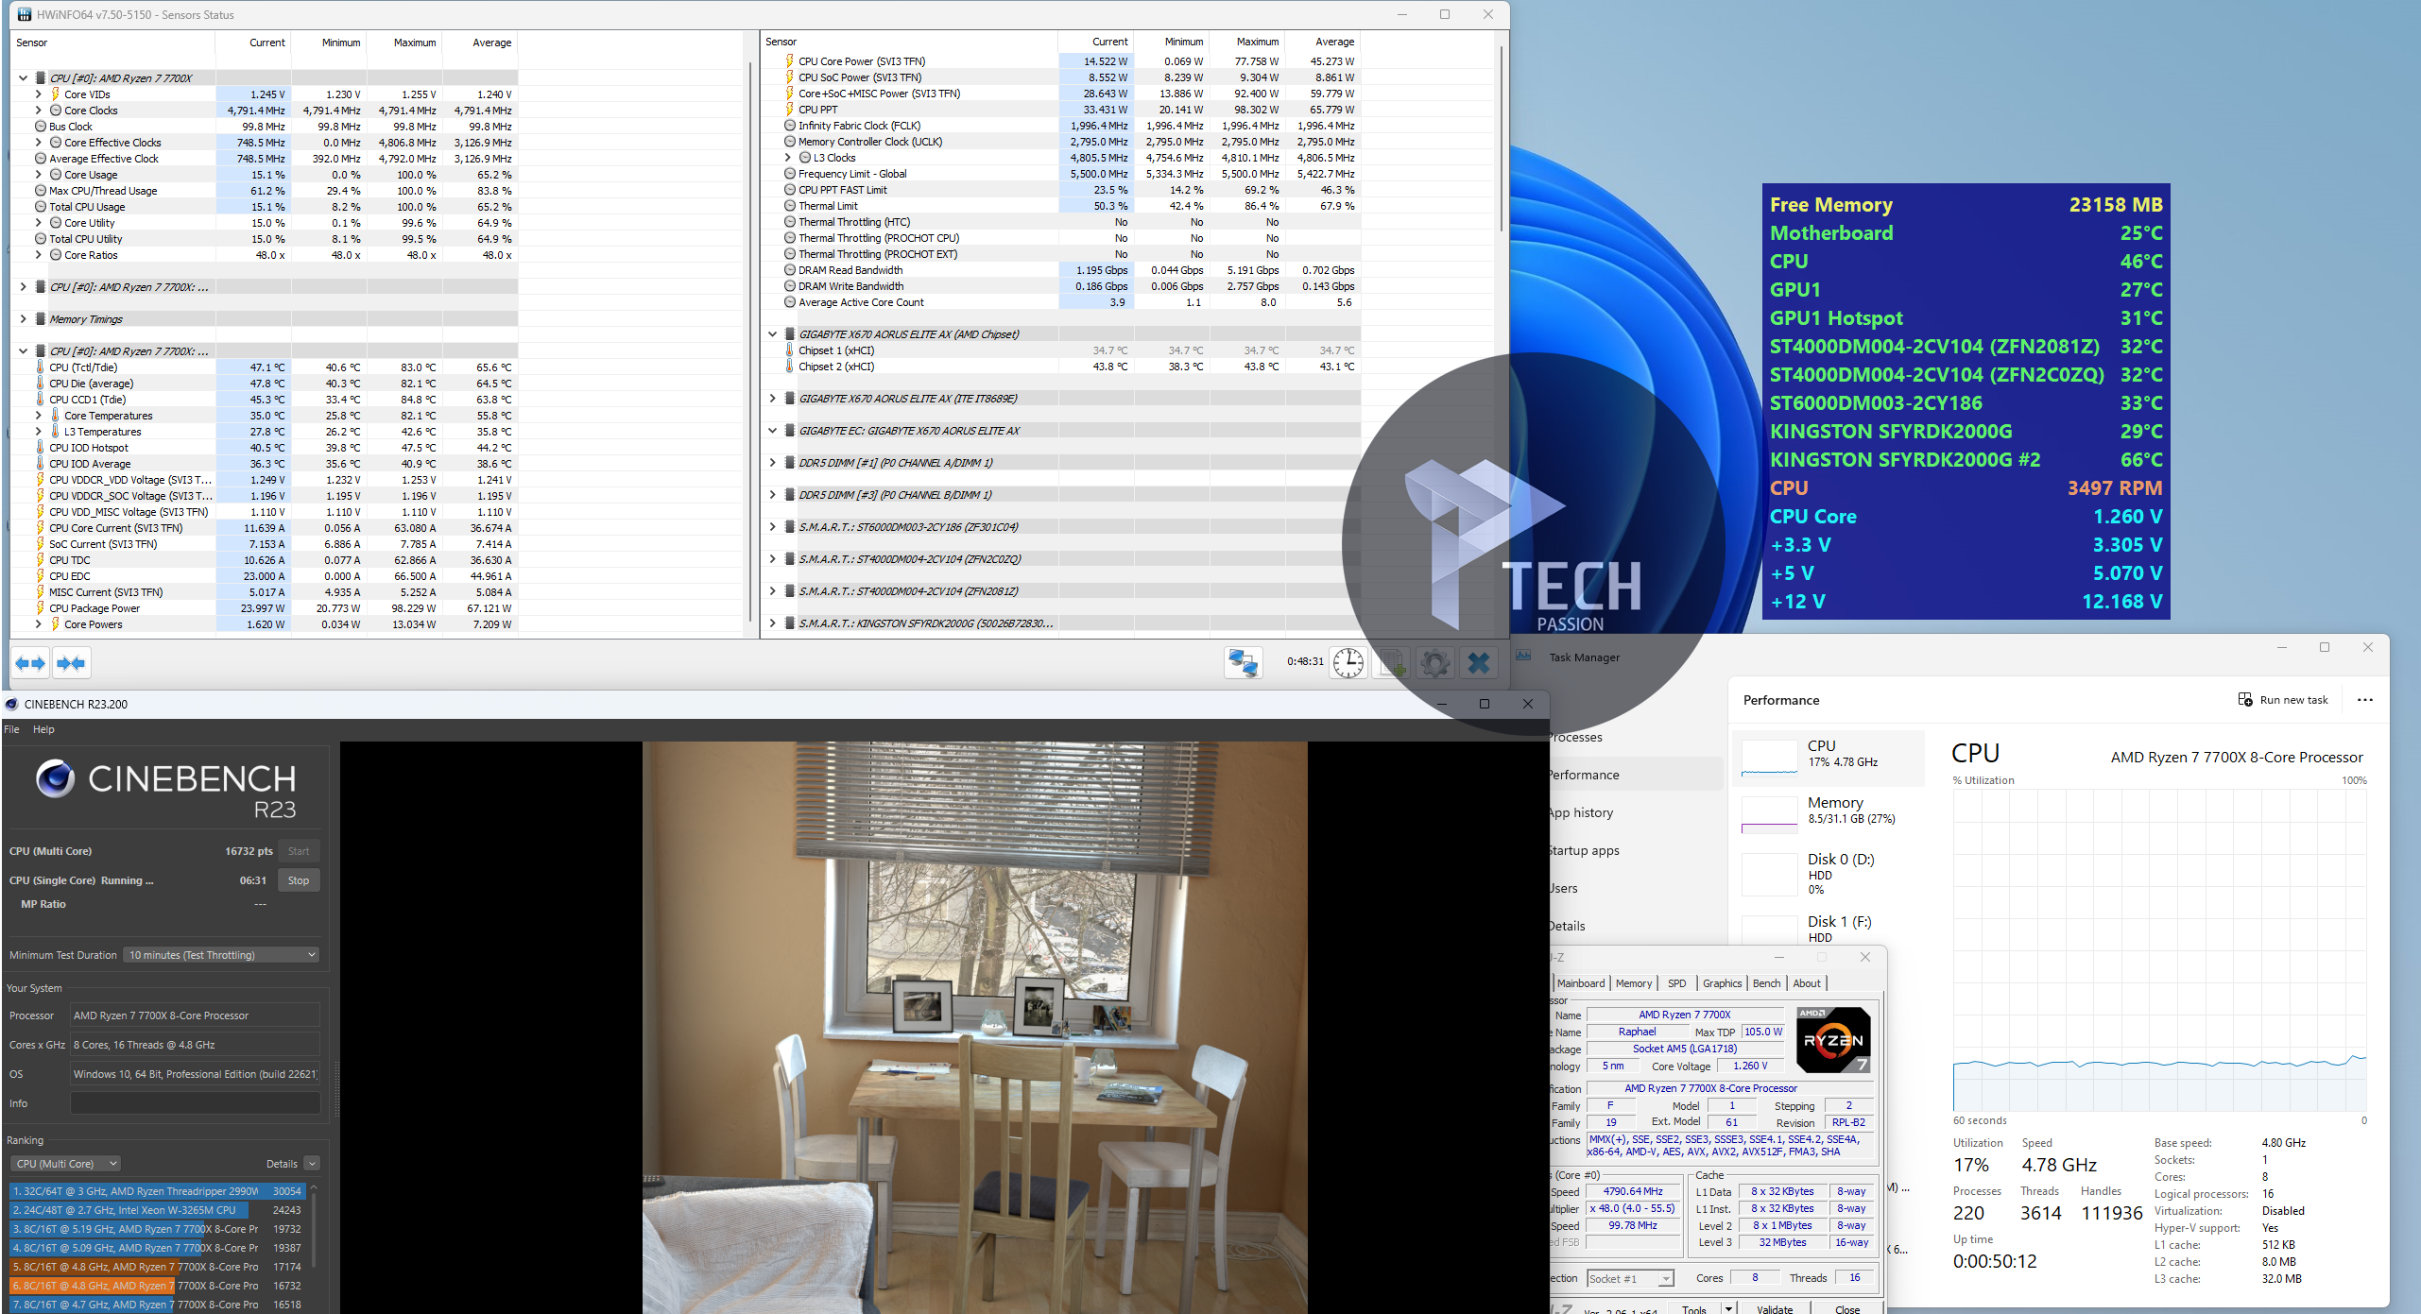Open the Minimum Test Duration dropdown

[x=222, y=955]
